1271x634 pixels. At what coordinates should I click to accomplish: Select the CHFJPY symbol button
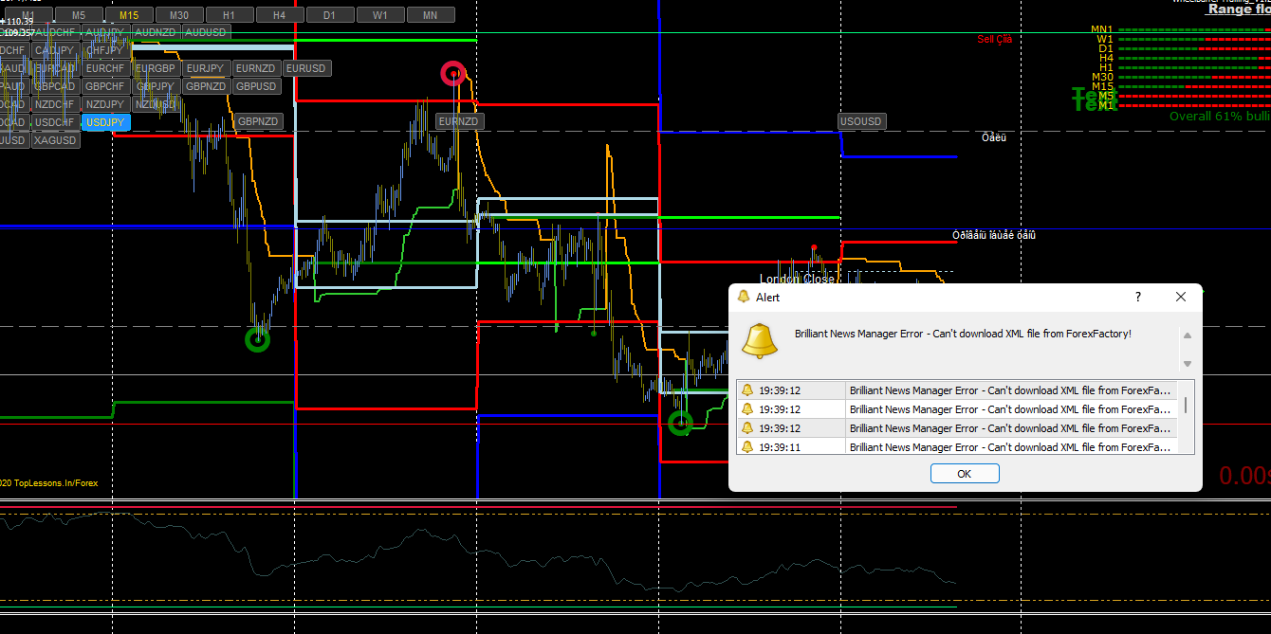click(x=105, y=50)
